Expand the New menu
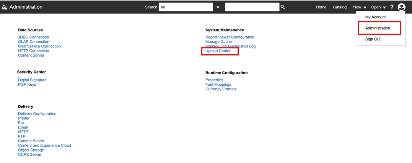The height and width of the screenshot is (163, 412). pyautogui.click(x=360, y=7)
